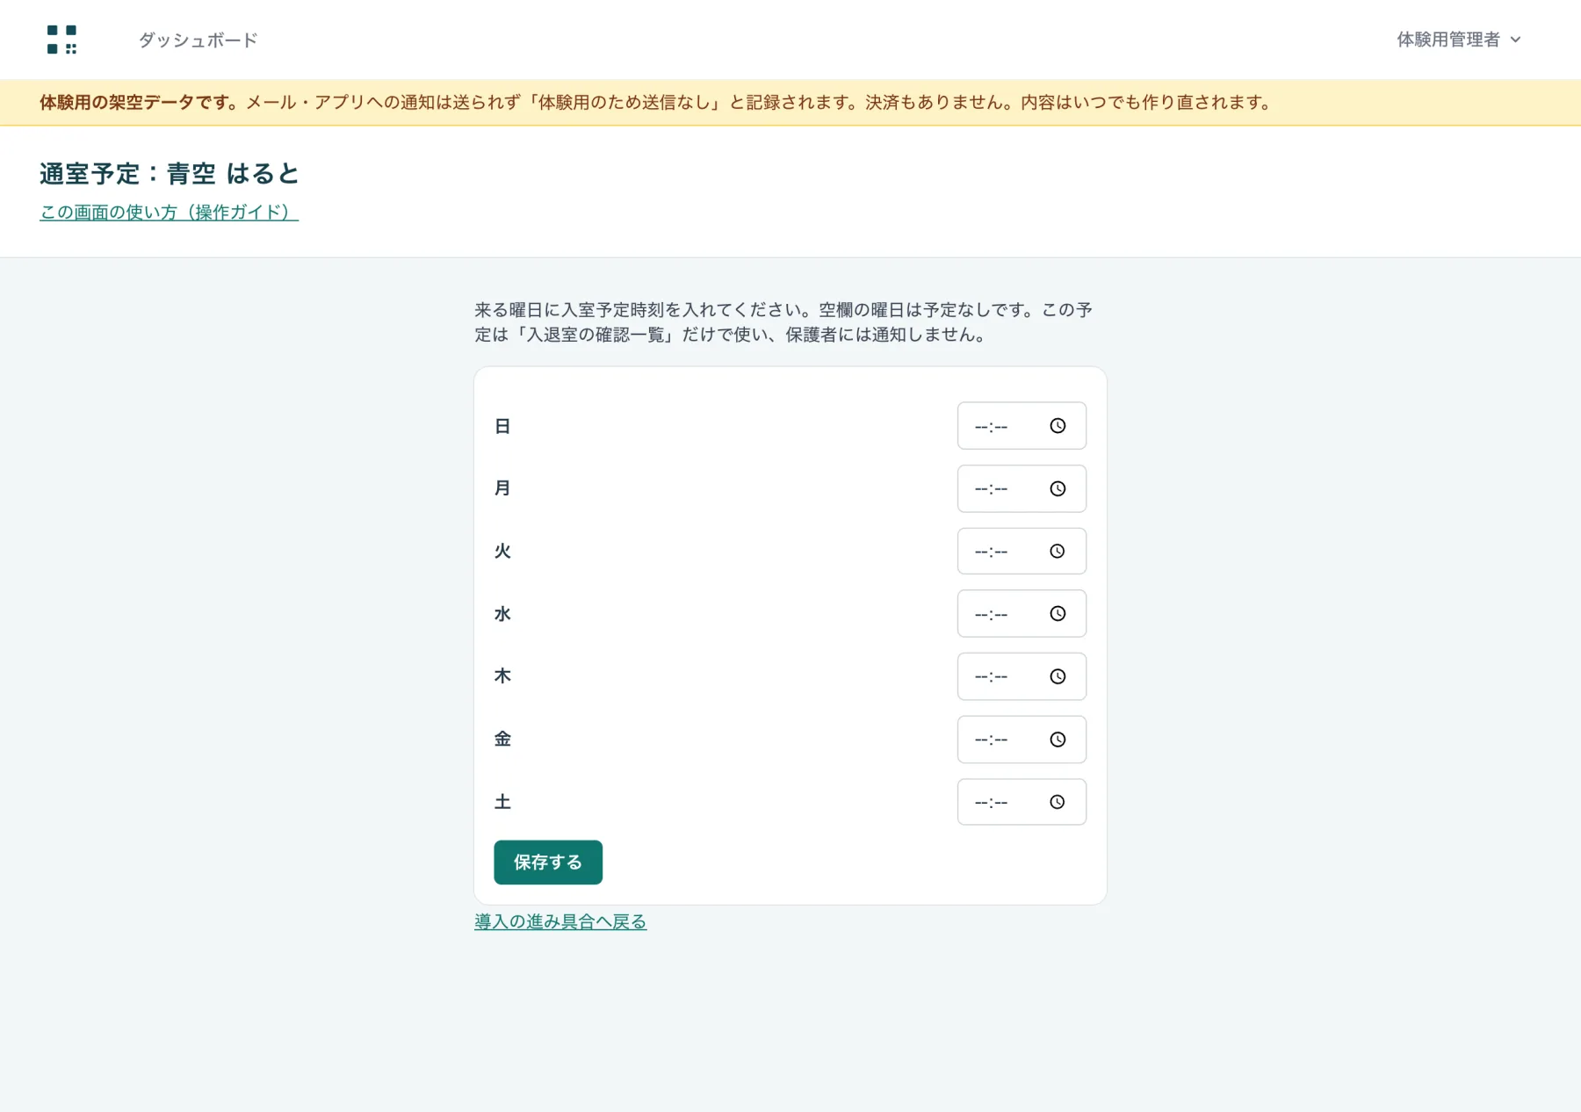This screenshot has height=1112, width=1581.
Task: Open この画面の使い方（操作ガイド） link
Action: [169, 213]
